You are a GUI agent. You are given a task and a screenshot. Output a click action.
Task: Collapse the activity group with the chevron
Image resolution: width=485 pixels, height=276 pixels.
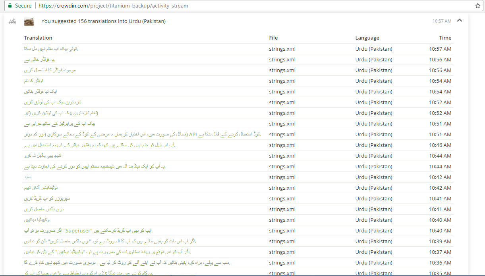(460, 21)
